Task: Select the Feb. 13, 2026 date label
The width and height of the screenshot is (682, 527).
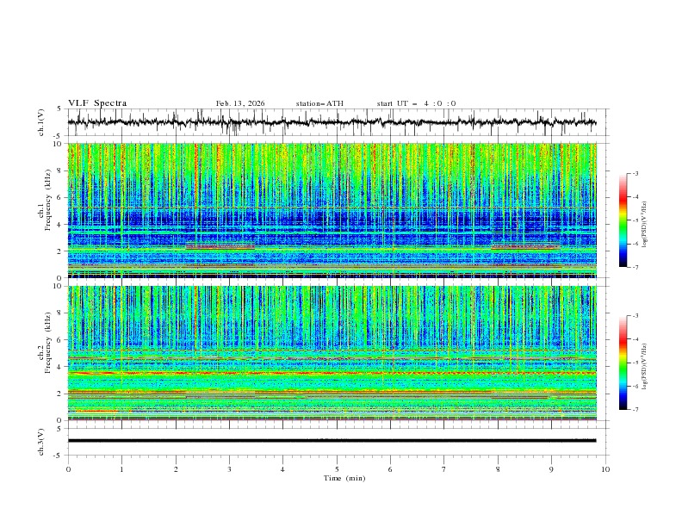Action: point(240,103)
